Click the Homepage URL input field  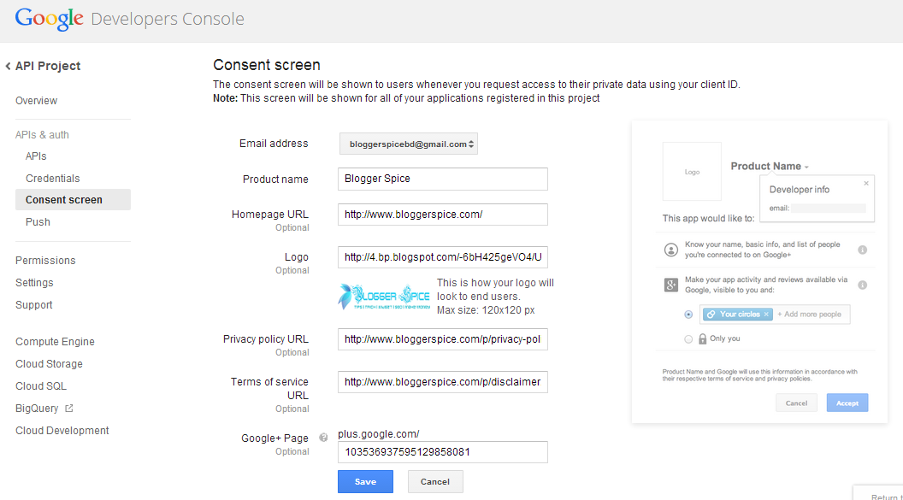(x=442, y=214)
